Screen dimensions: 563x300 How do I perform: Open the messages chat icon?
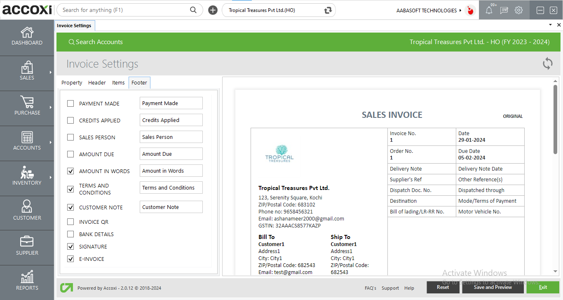[x=504, y=10]
